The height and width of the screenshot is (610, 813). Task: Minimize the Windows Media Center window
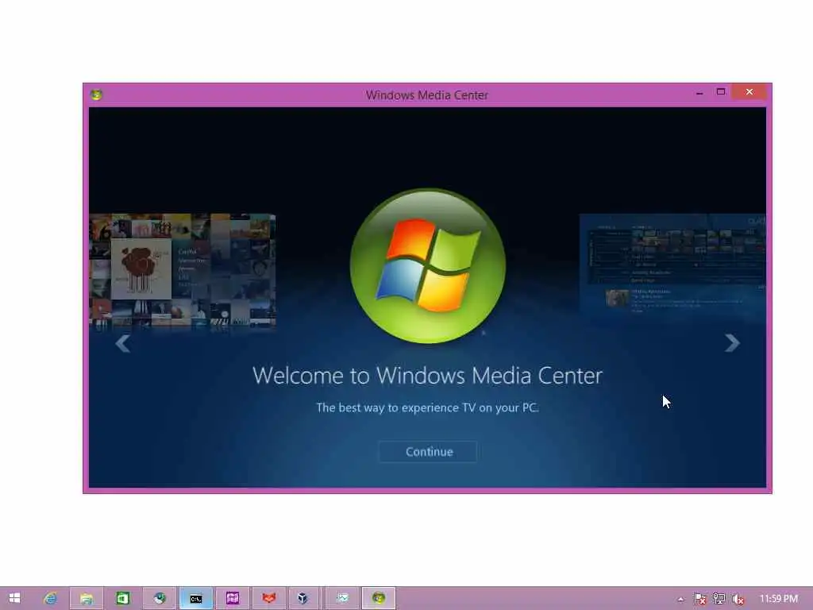(x=699, y=93)
